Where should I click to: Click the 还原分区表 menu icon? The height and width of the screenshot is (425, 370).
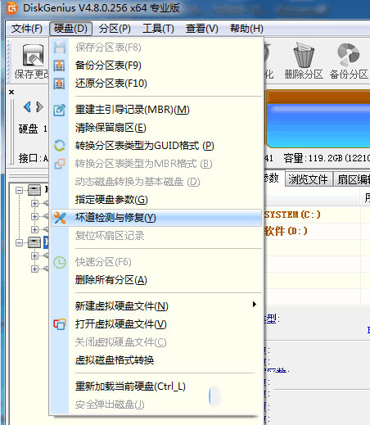59,84
